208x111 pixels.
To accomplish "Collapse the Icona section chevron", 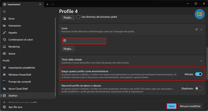I will 201,30.
